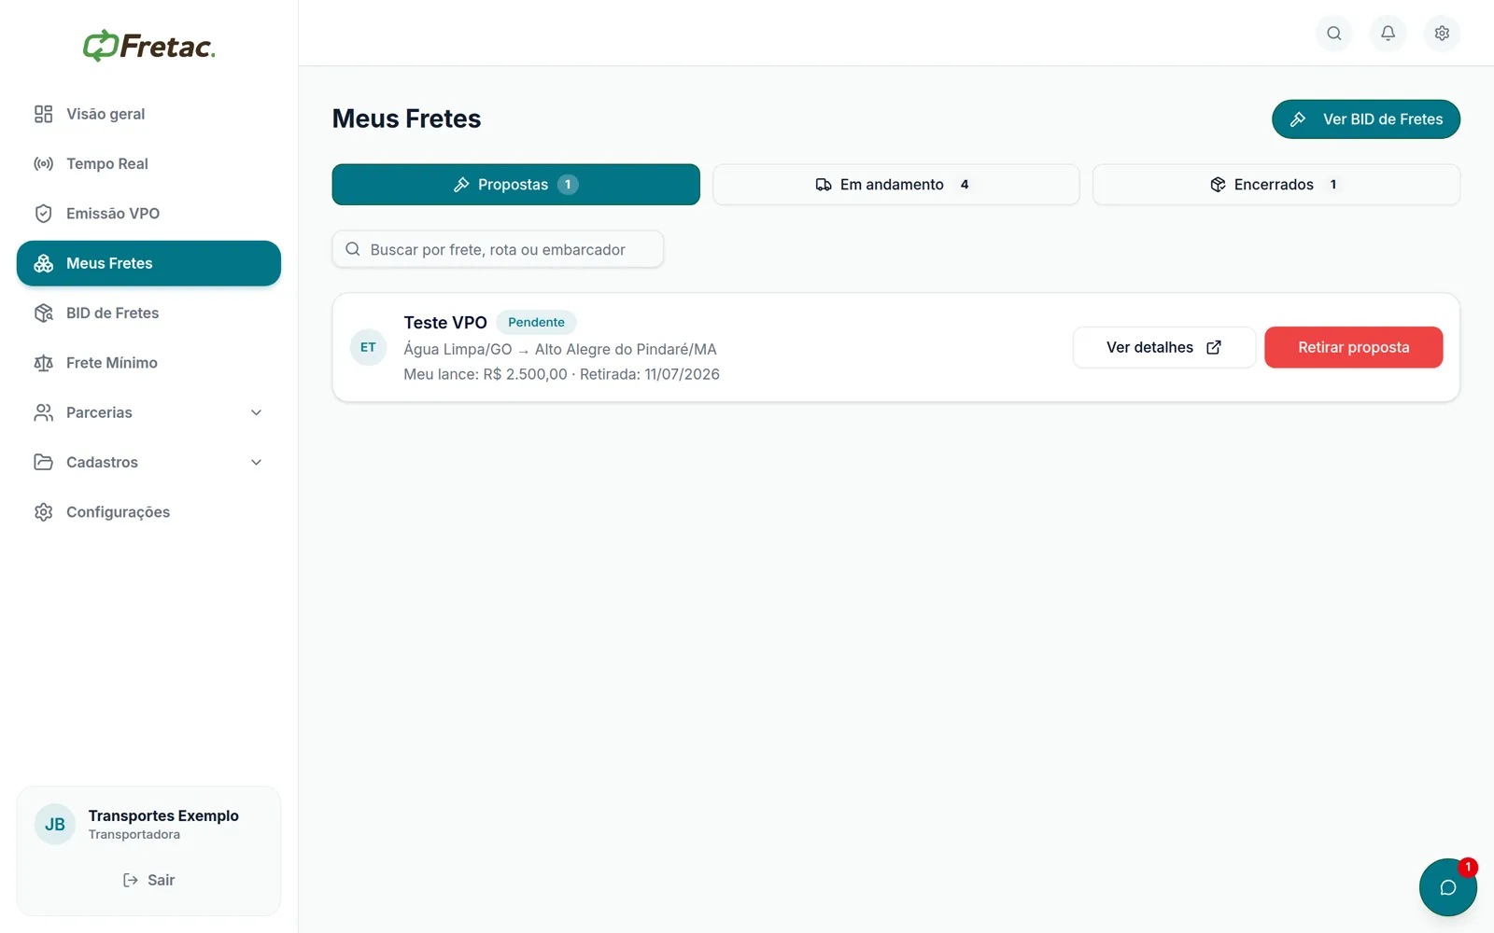Open the search icon in top bar

1334,34
